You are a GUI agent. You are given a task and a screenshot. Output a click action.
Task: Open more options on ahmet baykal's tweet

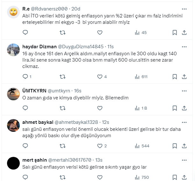184,122
